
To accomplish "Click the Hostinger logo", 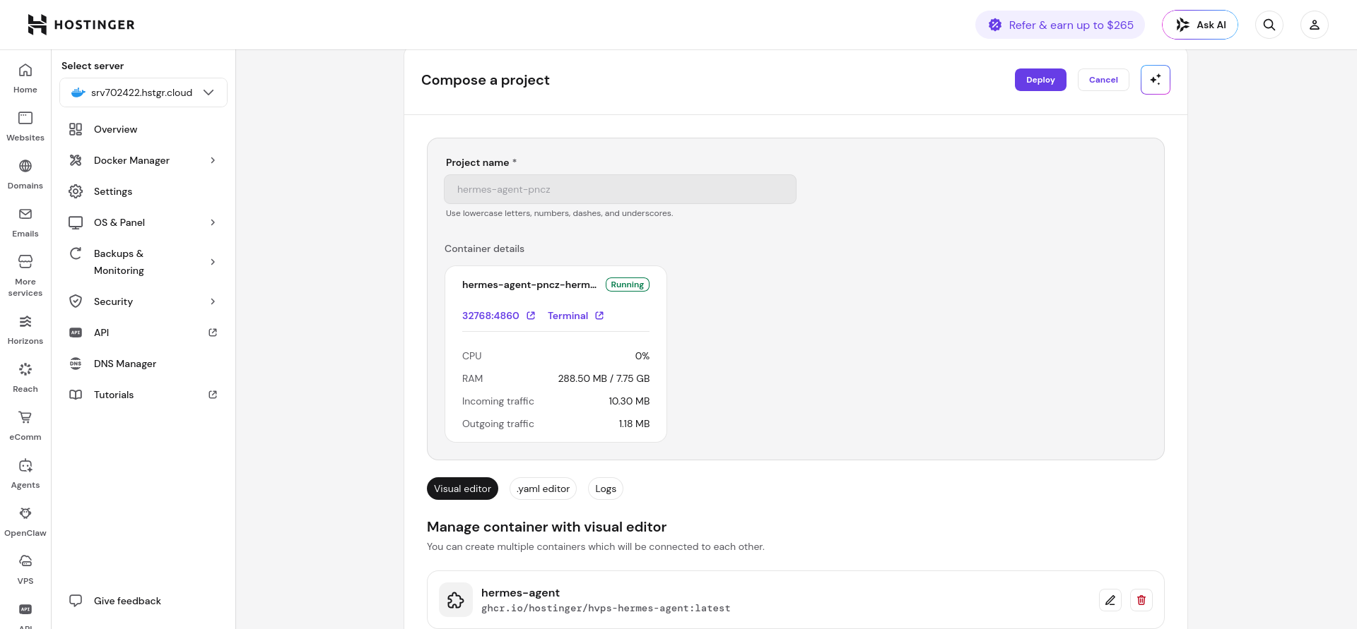I will (81, 25).
